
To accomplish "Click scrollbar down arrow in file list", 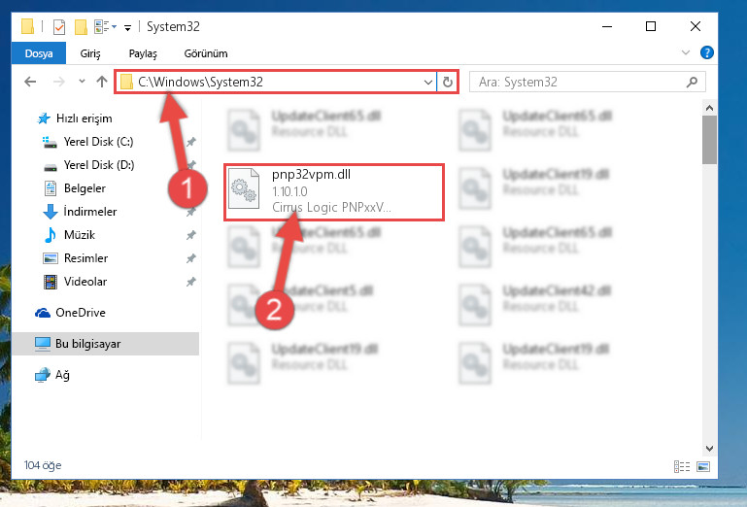I will 709,449.
